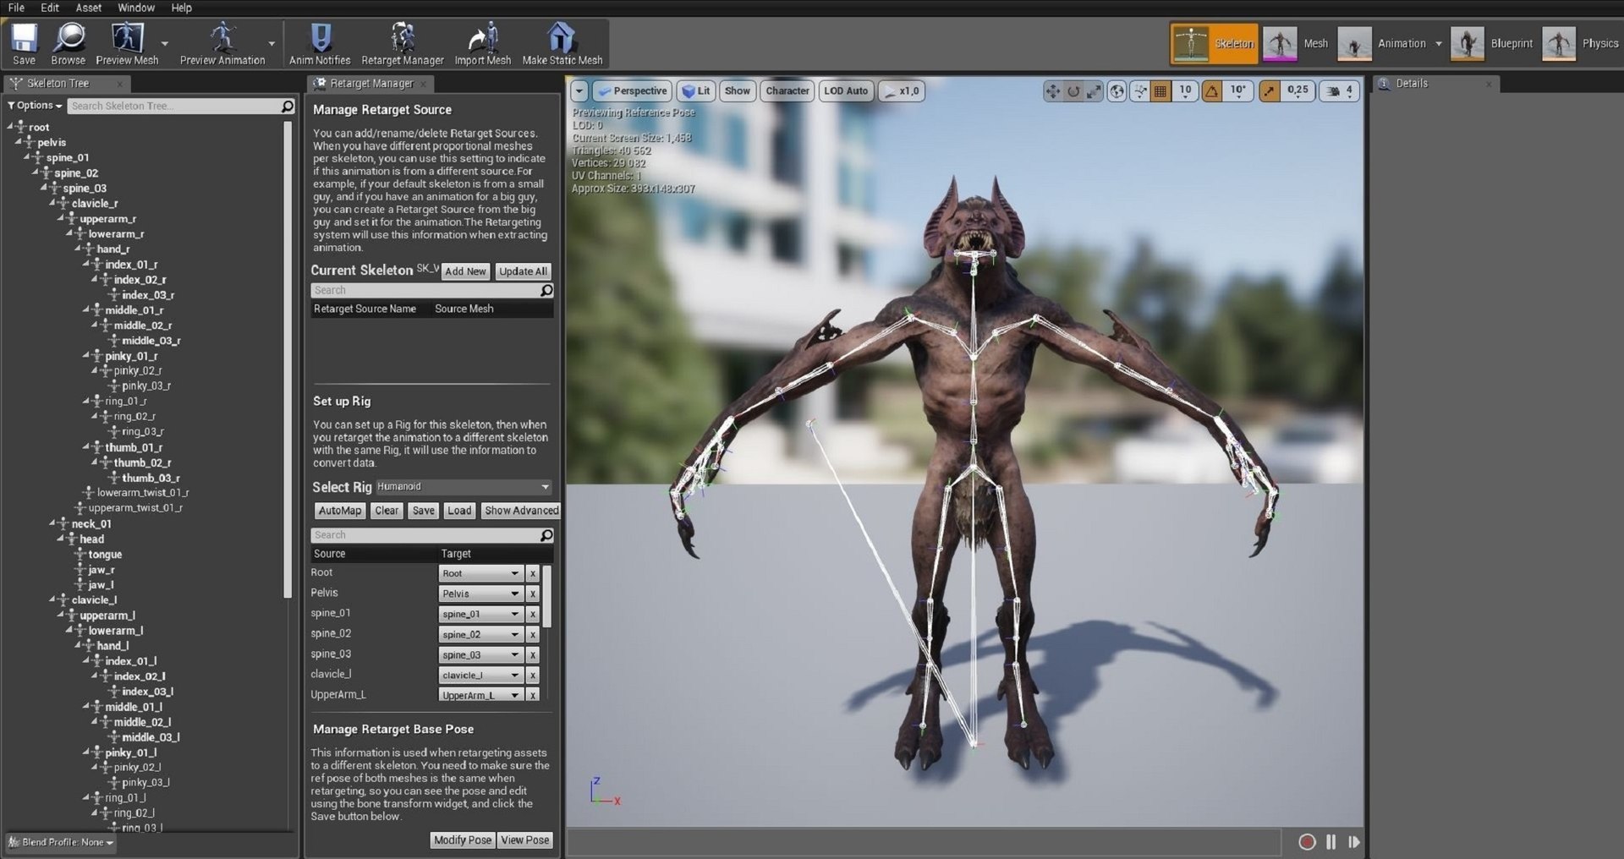
Task: Select the scale gizmo mode in viewport
Action: click(1095, 91)
